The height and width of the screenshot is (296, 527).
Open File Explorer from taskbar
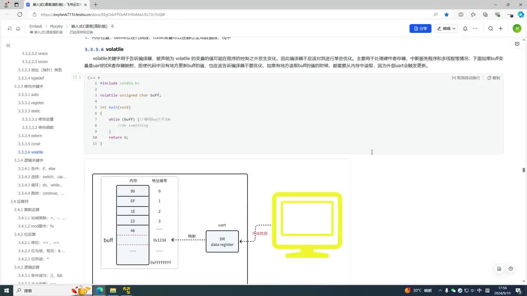[x=113, y=290]
